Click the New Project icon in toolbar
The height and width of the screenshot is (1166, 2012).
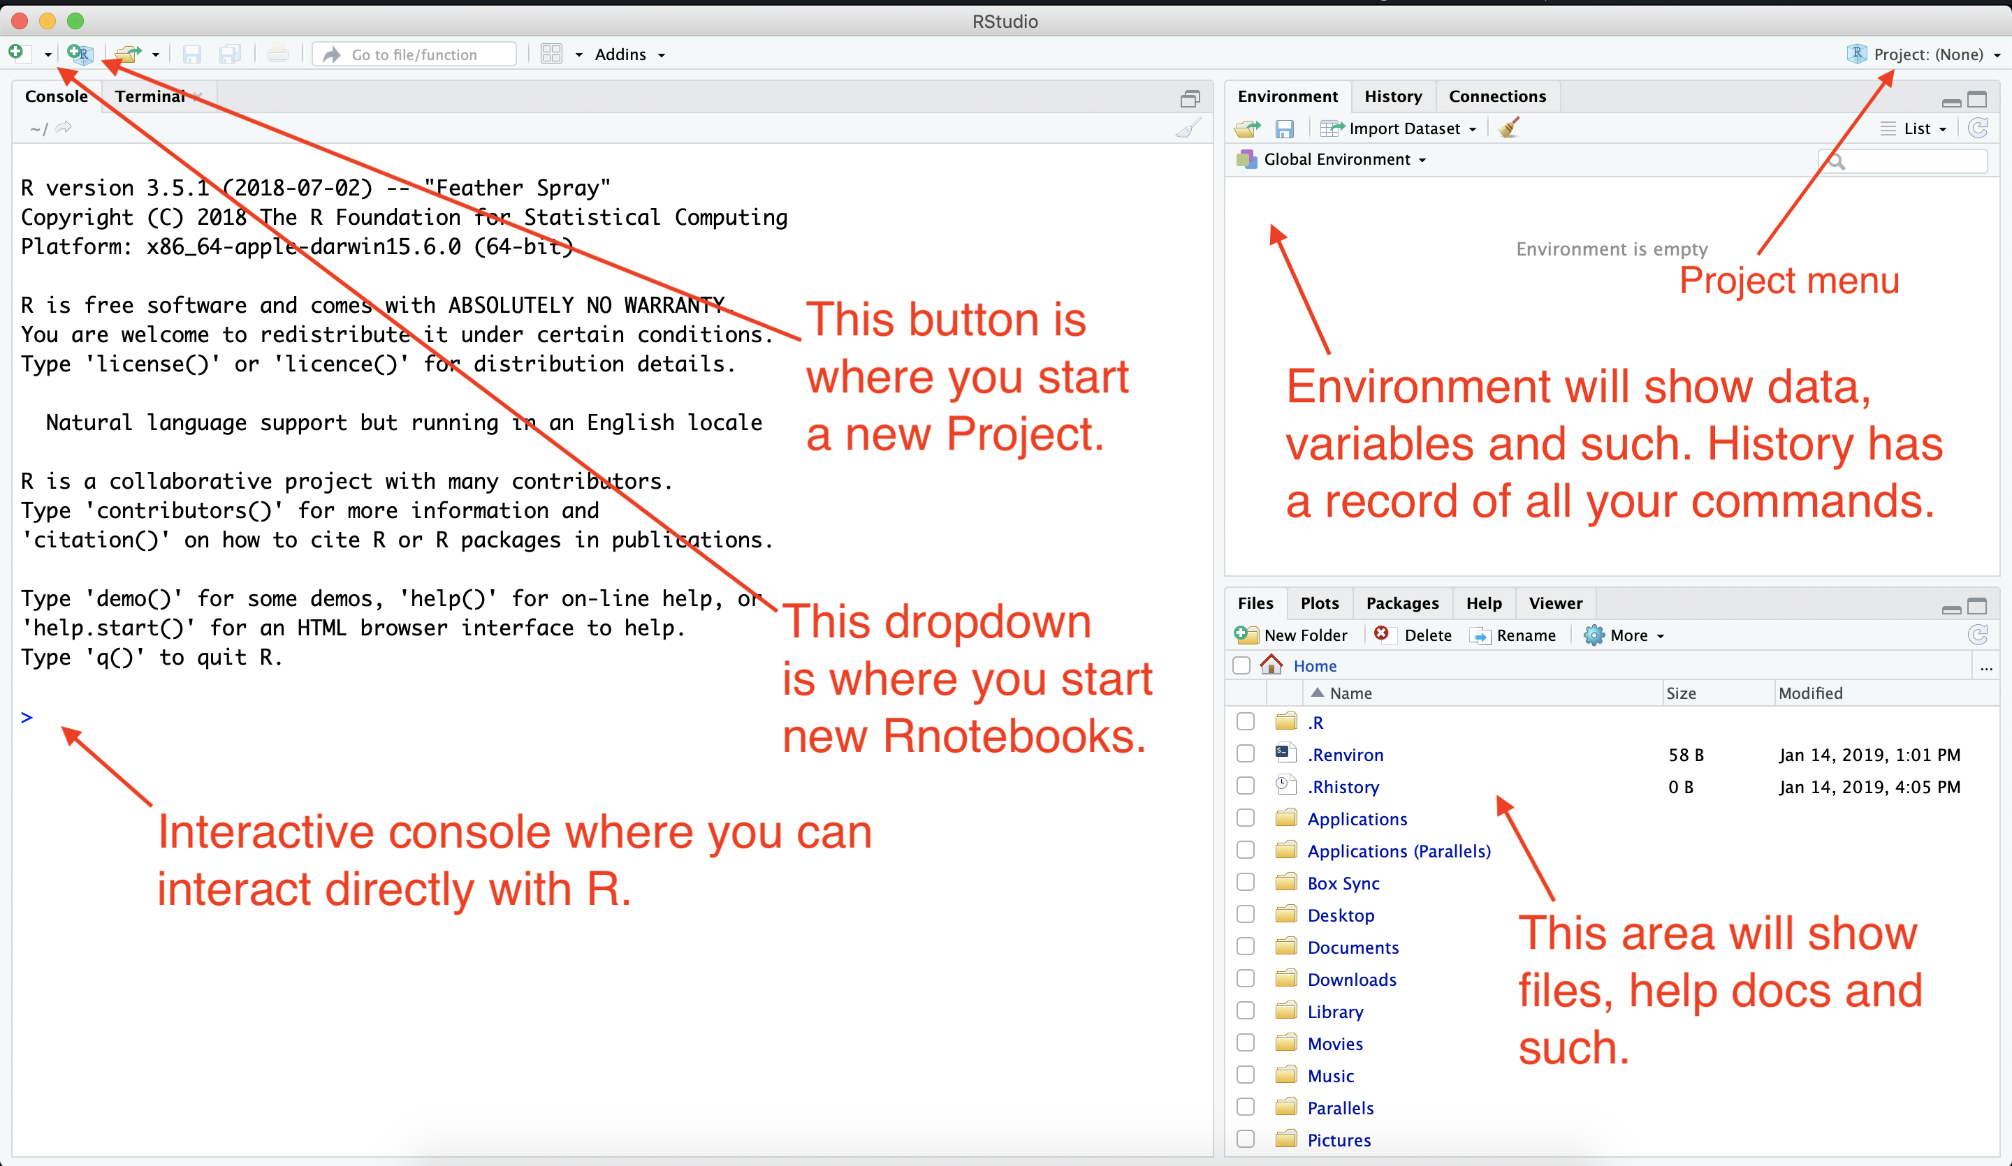(80, 54)
